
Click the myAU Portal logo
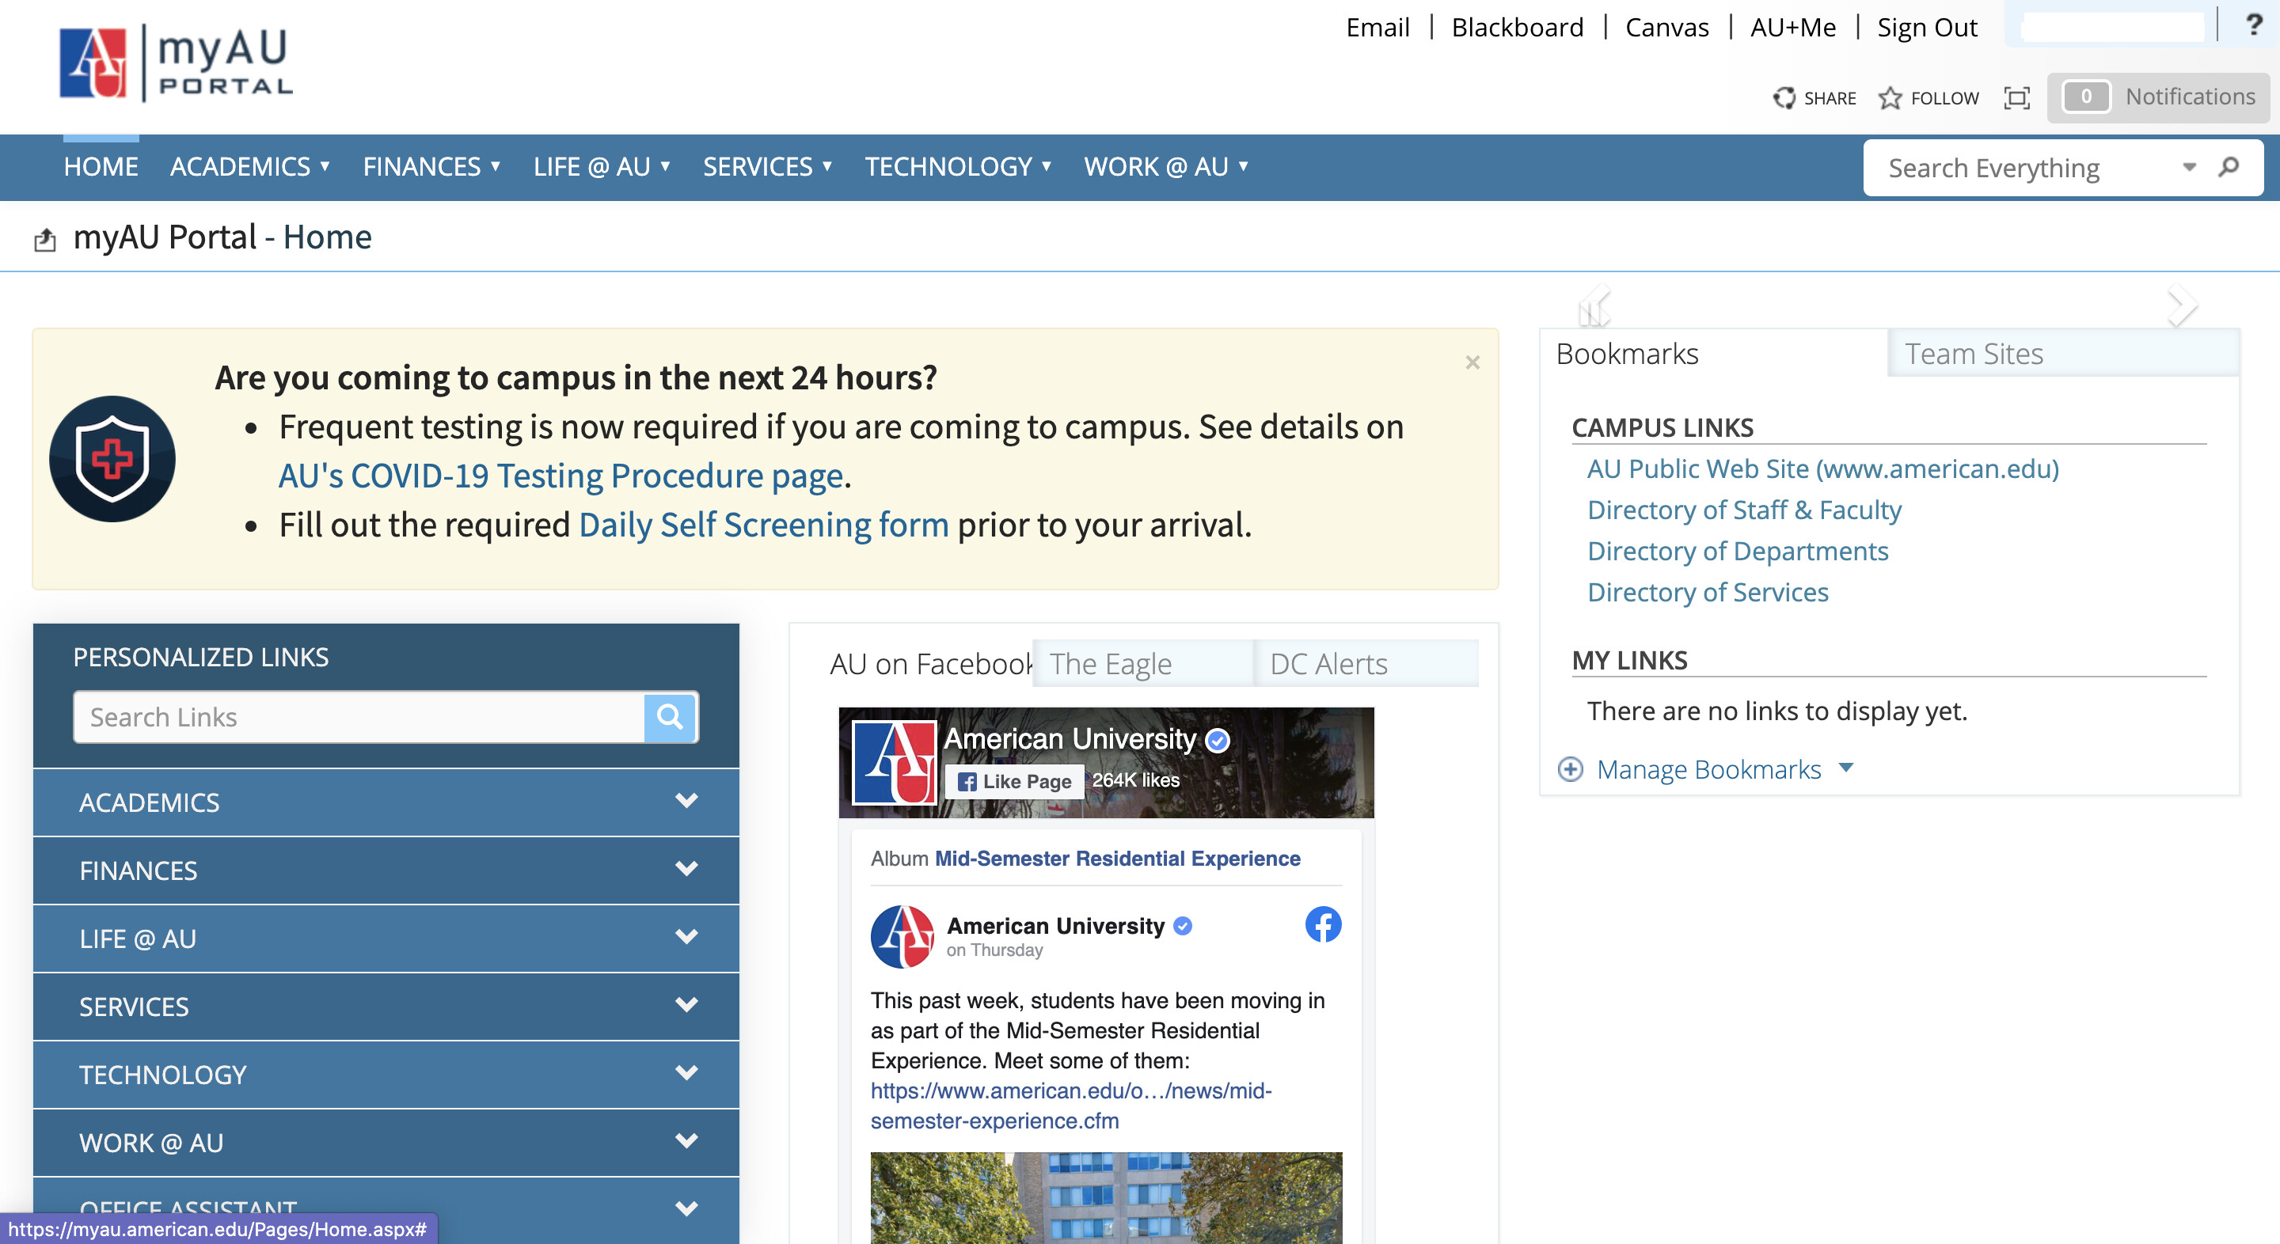pyautogui.click(x=175, y=64)
